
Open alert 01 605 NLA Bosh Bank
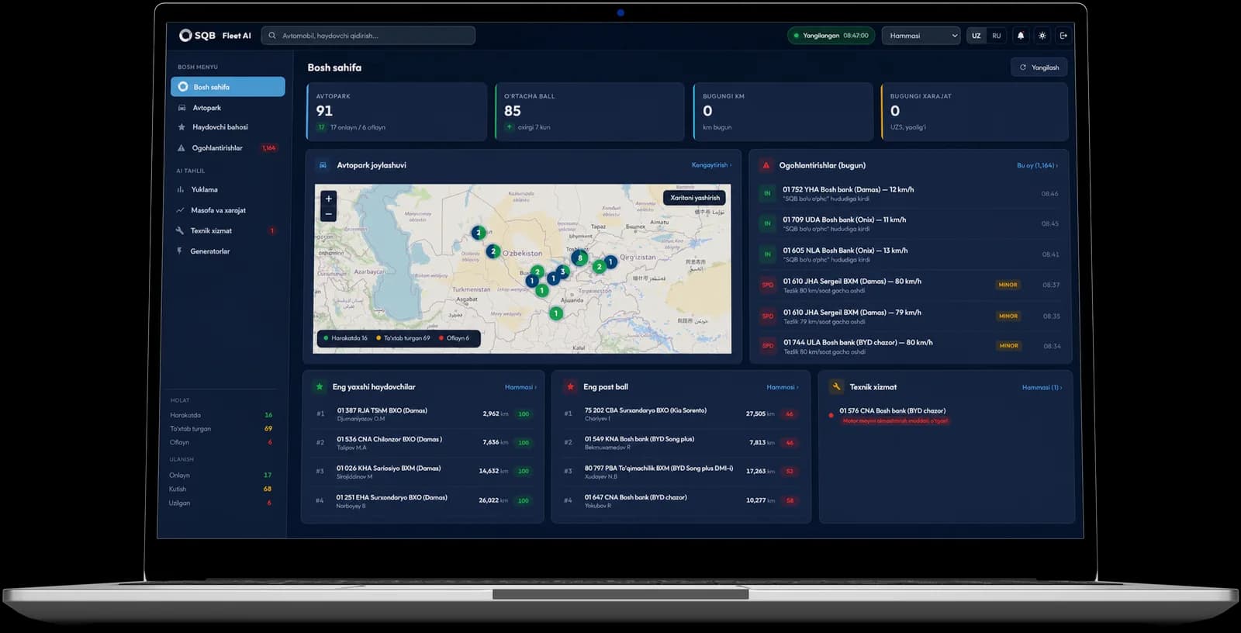click(x=910, y=254)
